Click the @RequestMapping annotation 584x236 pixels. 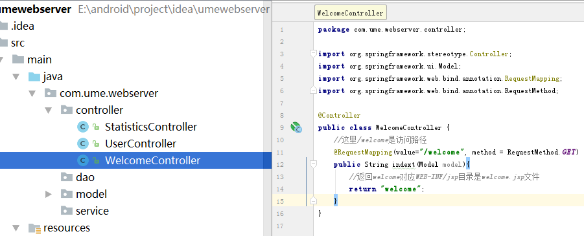[363, 152]
